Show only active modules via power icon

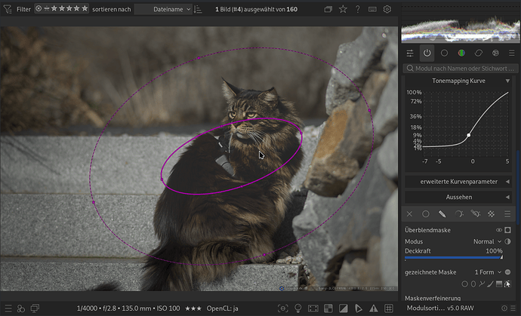(x=427, y=53)
